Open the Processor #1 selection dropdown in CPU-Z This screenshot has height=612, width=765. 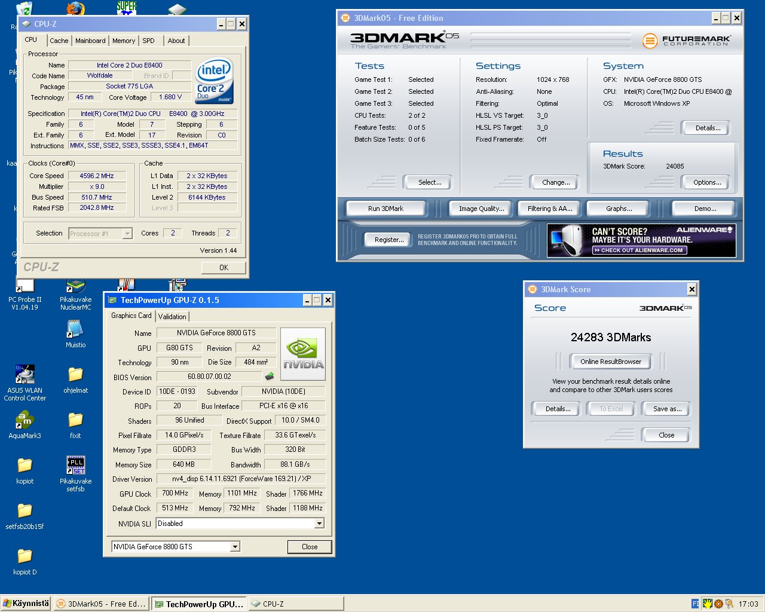coord(127,234)
